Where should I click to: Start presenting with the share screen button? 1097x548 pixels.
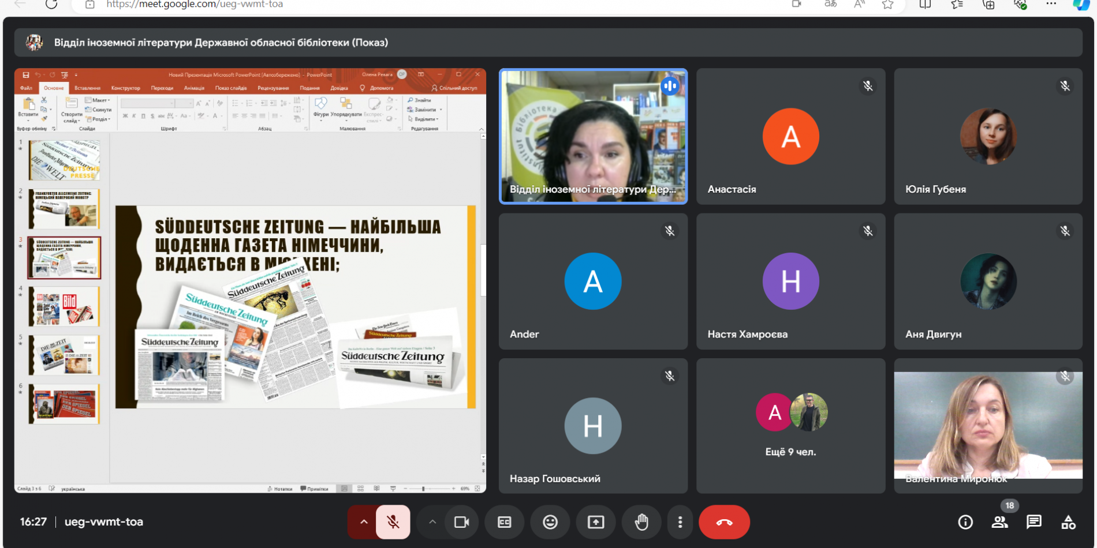(x=596, y=522)
